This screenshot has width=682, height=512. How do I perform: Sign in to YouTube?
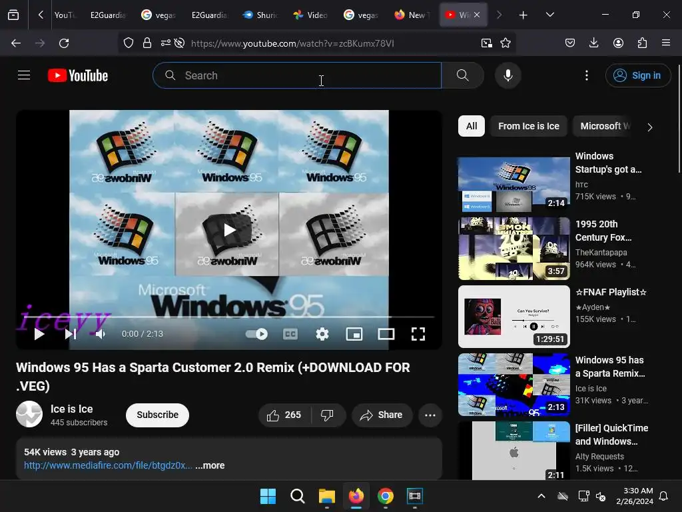click(637, 75)
